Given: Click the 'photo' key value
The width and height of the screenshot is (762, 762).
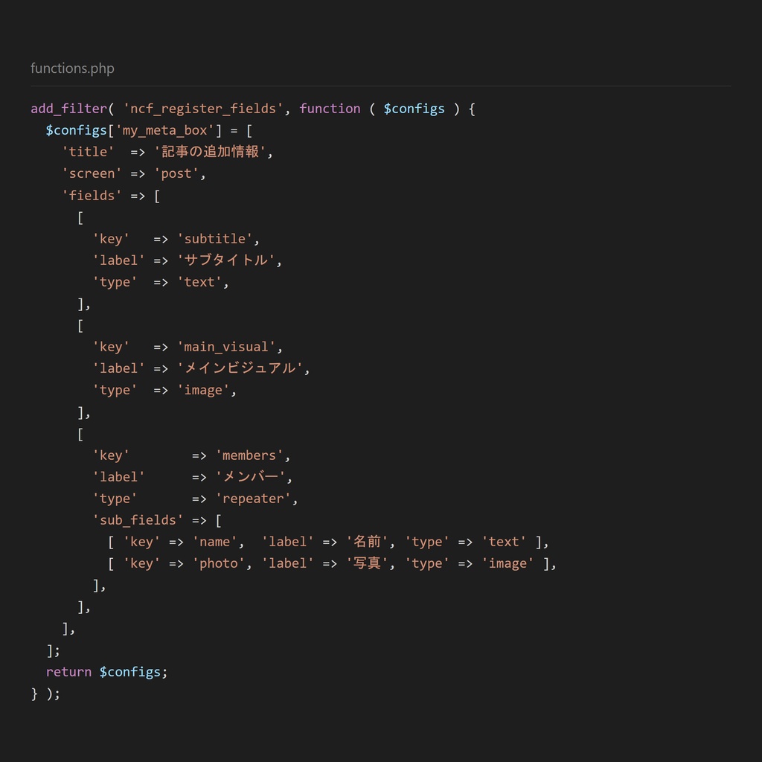Looking at the screenshot, I should 218,563.
